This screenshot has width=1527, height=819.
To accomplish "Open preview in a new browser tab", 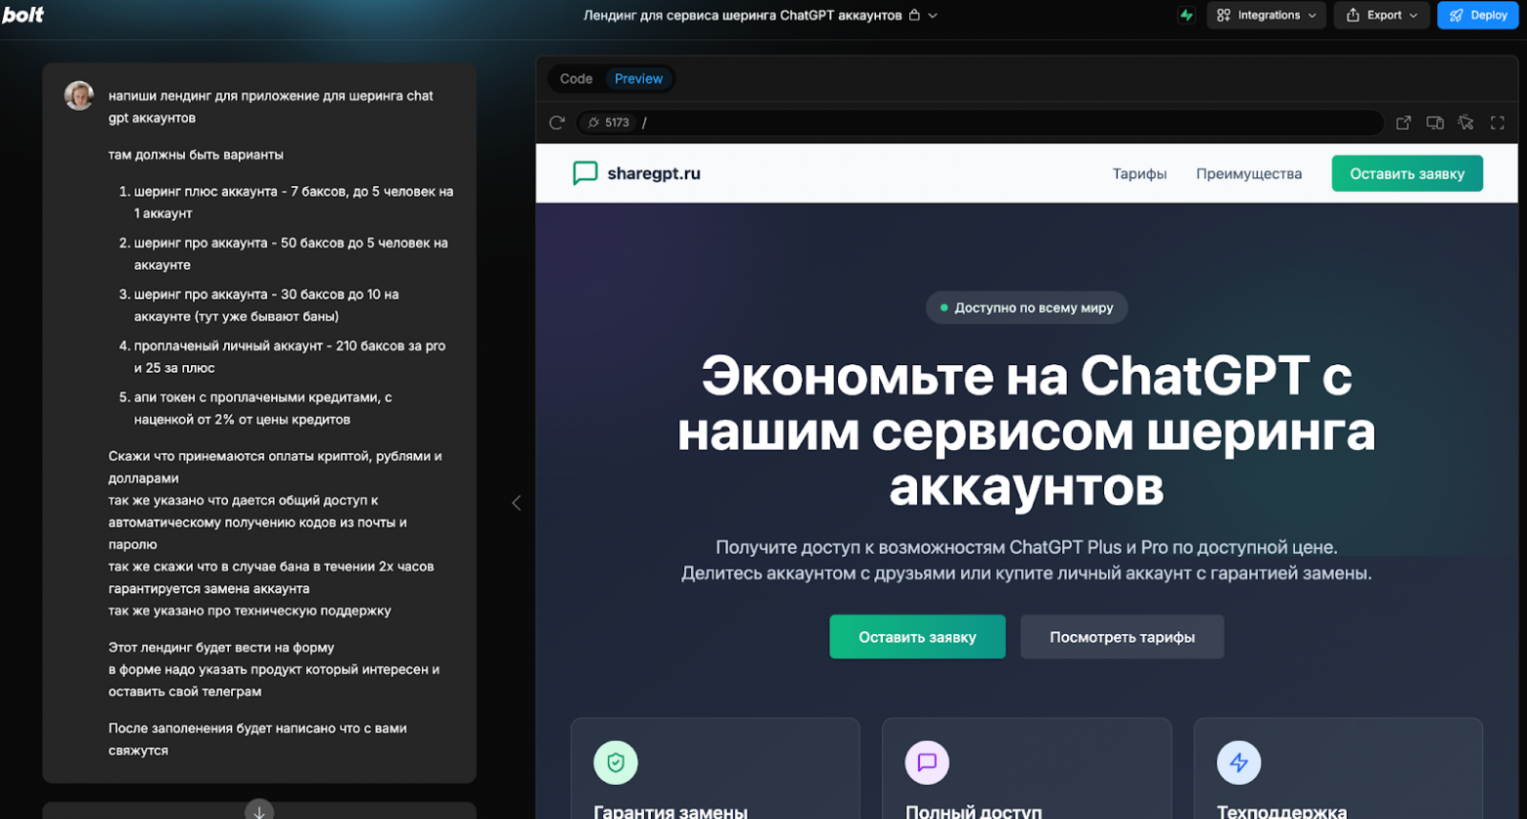I will tap(1405, 122).
